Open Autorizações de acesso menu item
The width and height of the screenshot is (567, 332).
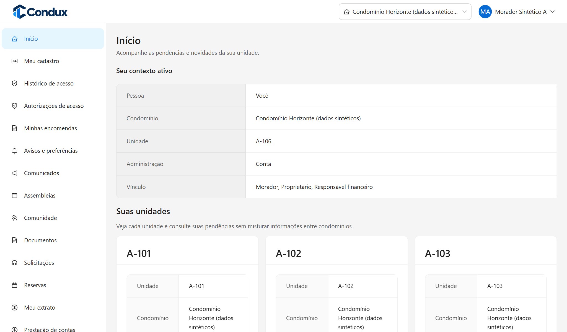[x=53, y=106]
